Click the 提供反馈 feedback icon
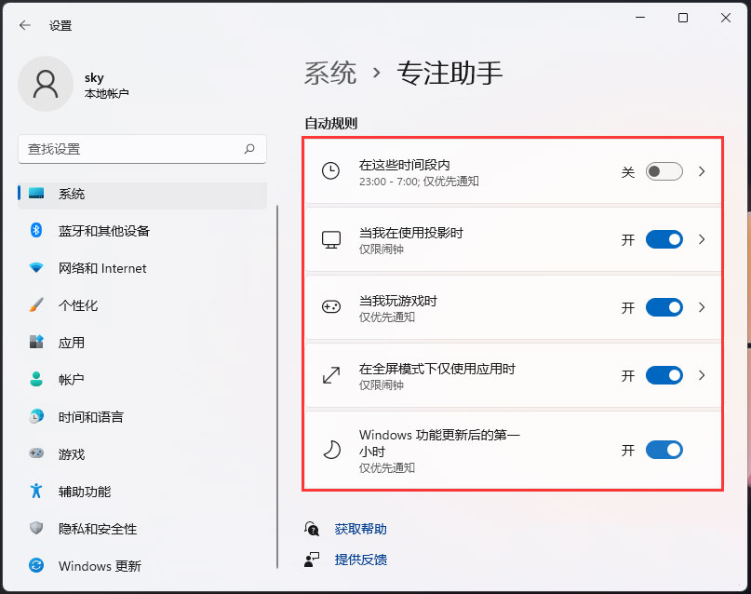 (312, 559)
